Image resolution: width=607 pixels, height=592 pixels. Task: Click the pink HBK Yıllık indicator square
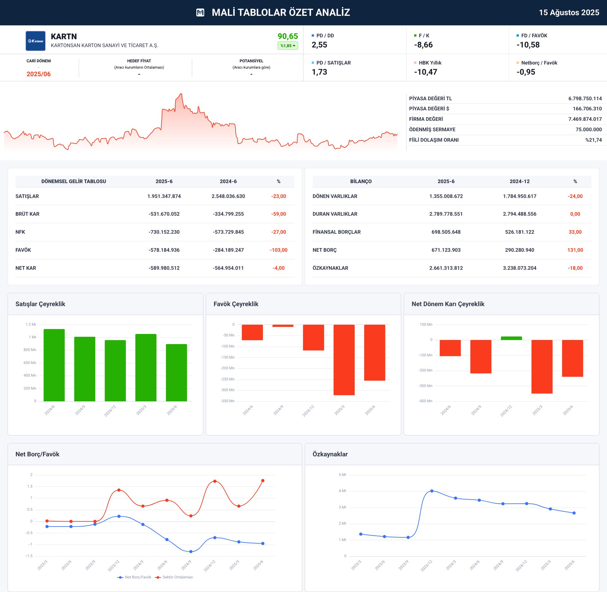(x=415, y=63)
